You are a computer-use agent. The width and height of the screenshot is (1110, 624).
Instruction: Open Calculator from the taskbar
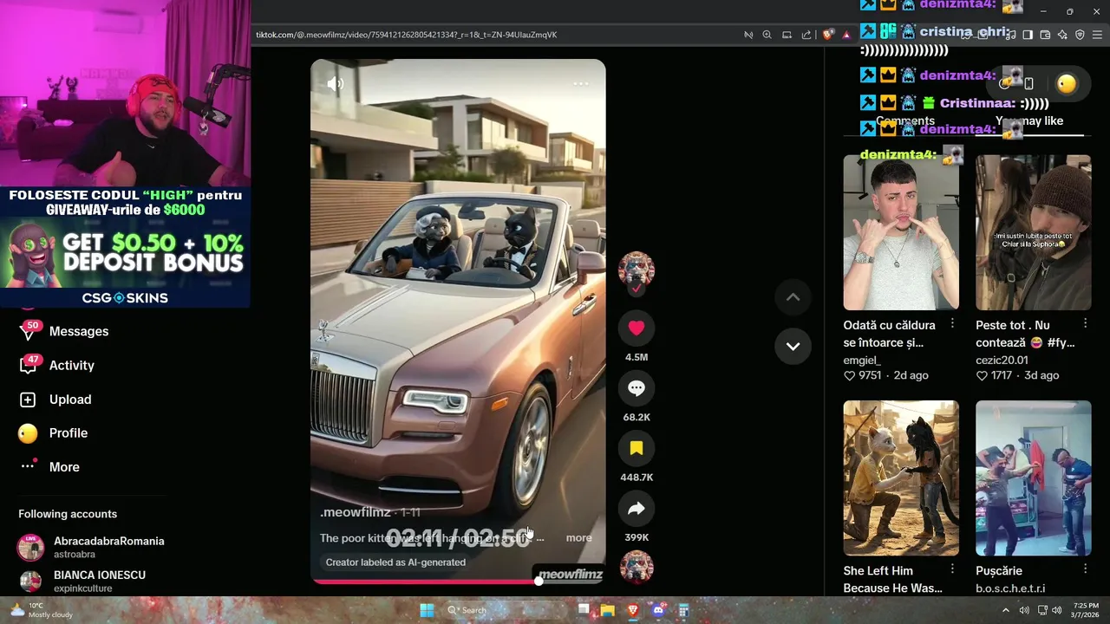pyautogui.click(x=683, y=610)
